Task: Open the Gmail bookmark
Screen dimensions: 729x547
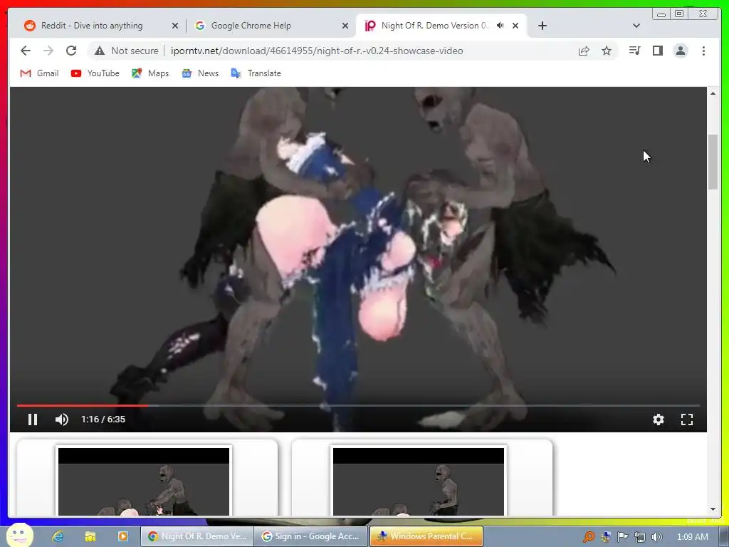Action: tap(40, 73)
